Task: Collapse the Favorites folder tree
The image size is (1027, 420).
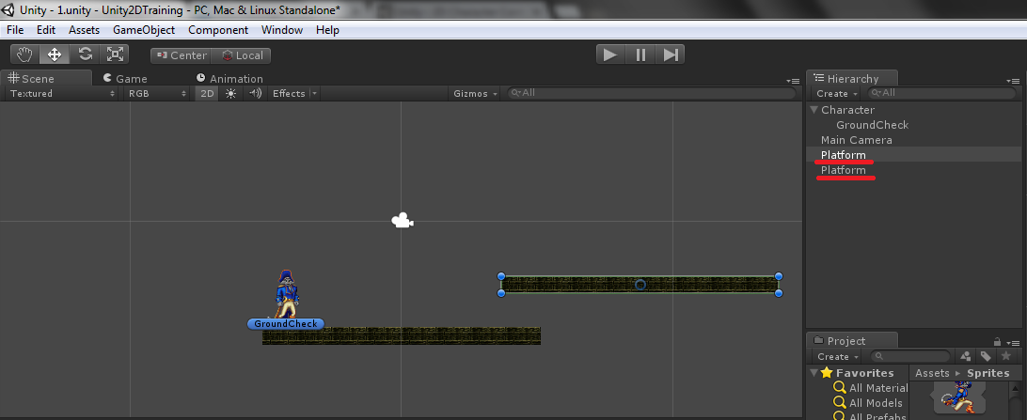Action: tap(814, 373)
